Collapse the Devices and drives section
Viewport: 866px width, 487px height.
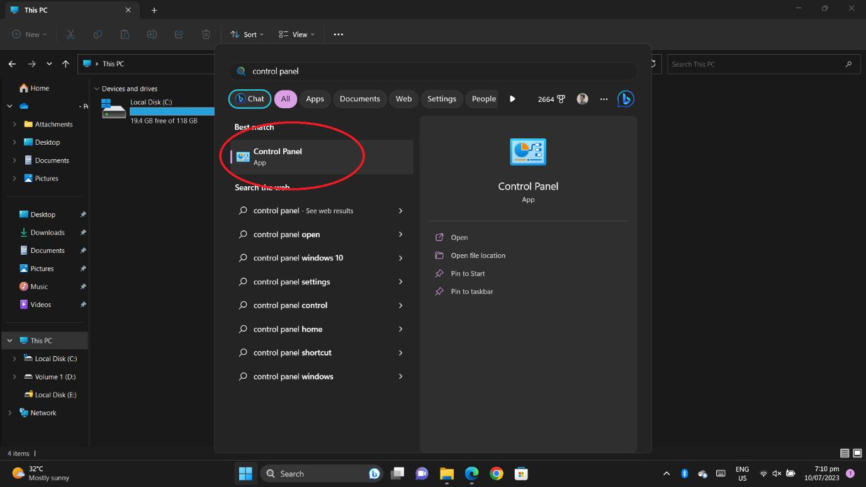(x=98, y=88)
